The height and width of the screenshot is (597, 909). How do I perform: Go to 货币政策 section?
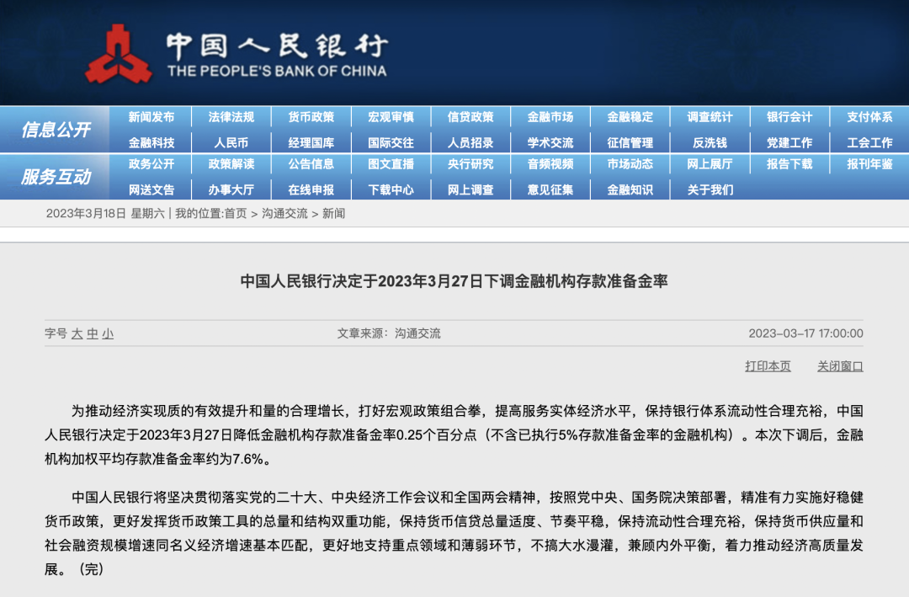point(311,117)
